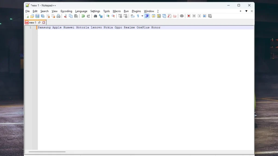Open the Replace toolbar icon

pos(101,16)
